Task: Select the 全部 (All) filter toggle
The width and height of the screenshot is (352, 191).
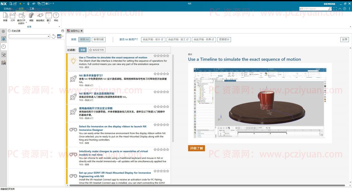Action: click(82, 50)
